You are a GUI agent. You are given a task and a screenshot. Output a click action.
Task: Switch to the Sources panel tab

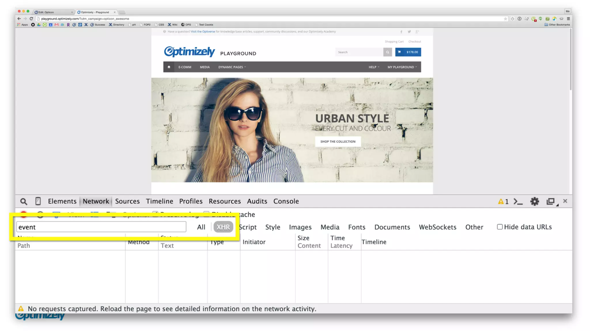tap(127, 201)
